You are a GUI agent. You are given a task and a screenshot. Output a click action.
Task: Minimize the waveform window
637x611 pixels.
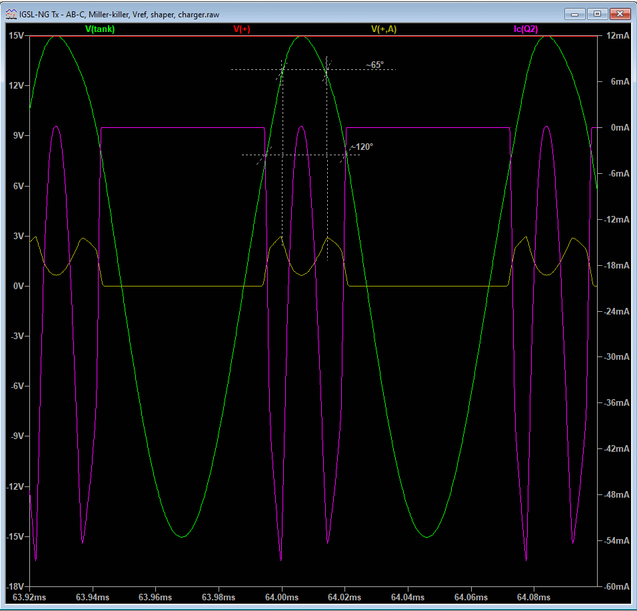[x=576, y=13]
